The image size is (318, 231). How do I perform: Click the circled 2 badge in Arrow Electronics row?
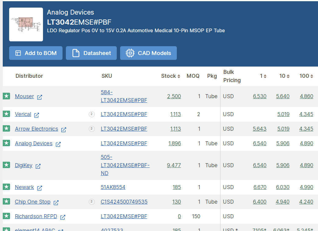point(92,129)
